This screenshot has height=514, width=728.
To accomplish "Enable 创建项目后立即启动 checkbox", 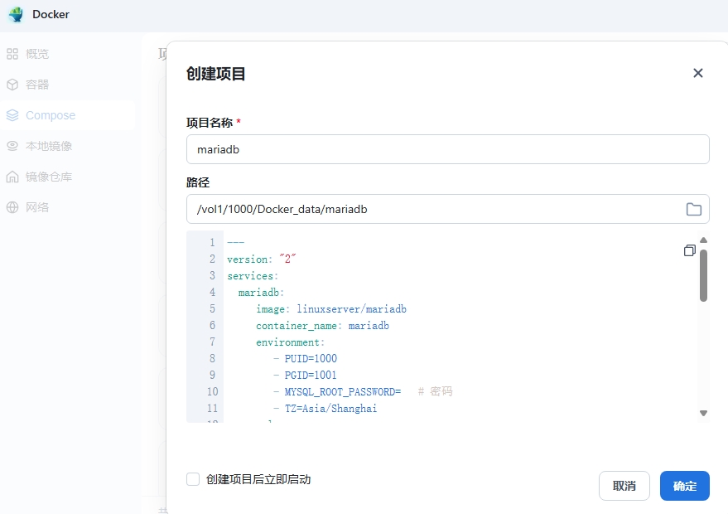I will pos(193,479).
